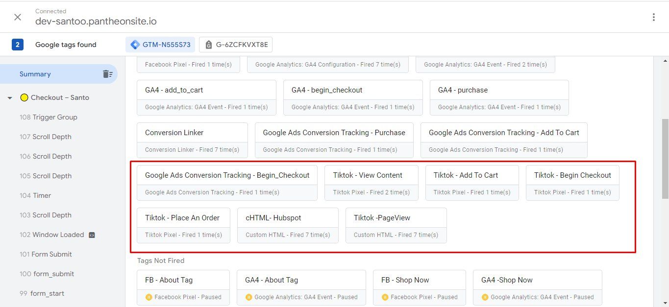
Task: Open the FB - Shop Now tag card
Action: (420, 288)
